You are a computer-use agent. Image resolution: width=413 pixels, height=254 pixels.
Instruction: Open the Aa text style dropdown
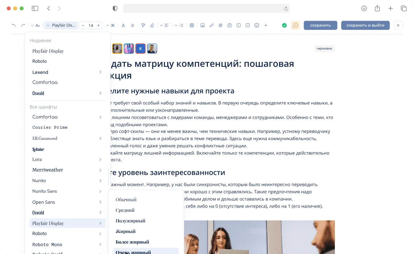(x=35, y=25)
